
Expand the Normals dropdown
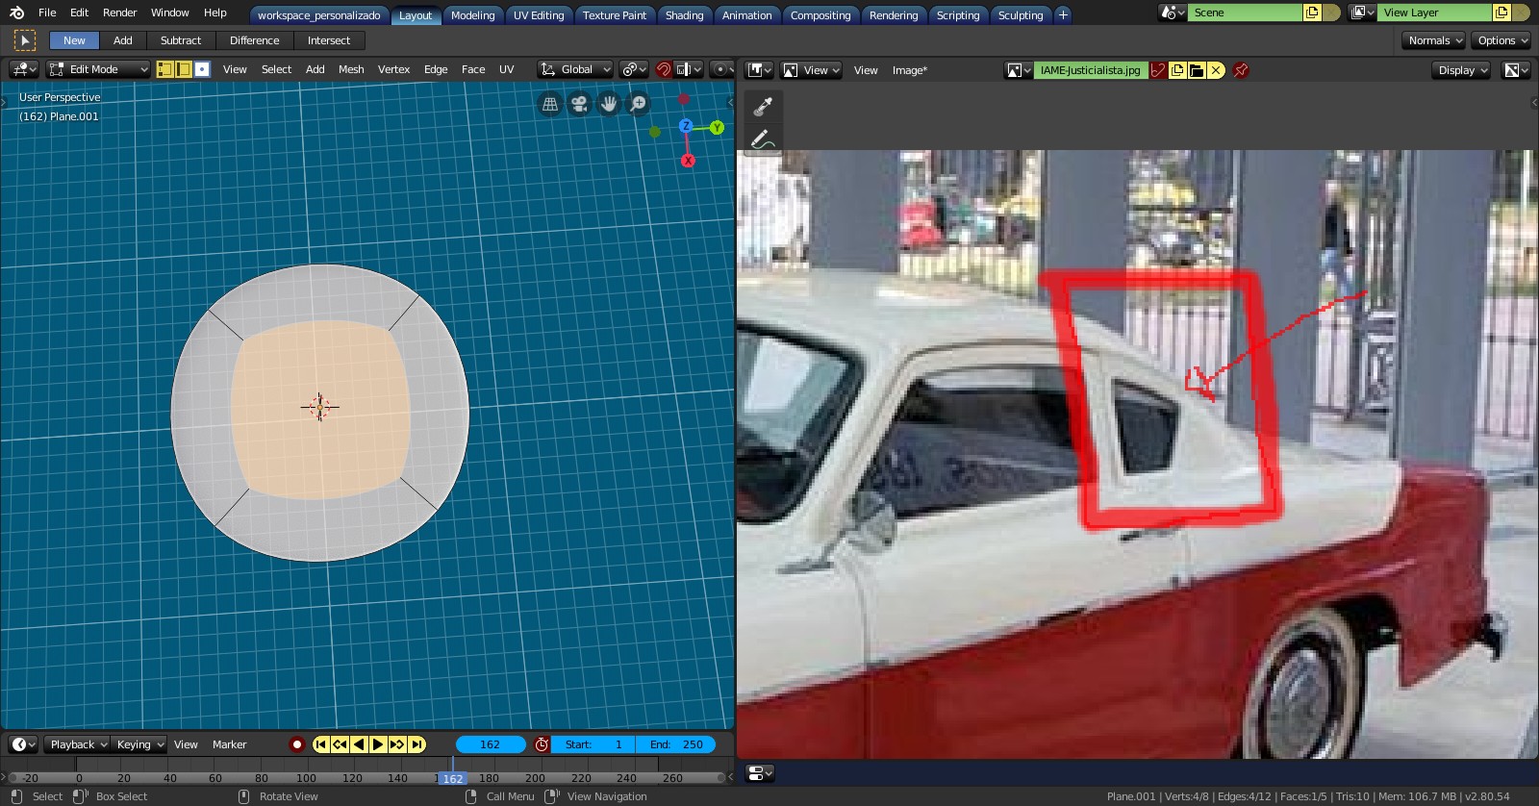[x=1434, y=40]
